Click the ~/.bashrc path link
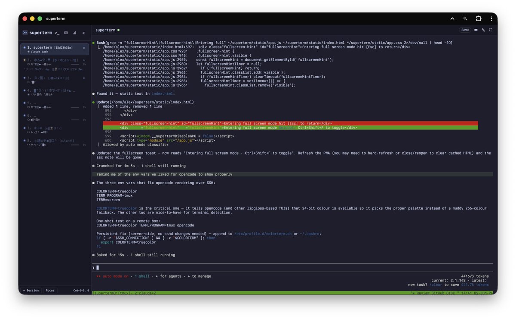 (x=309, y=234)
